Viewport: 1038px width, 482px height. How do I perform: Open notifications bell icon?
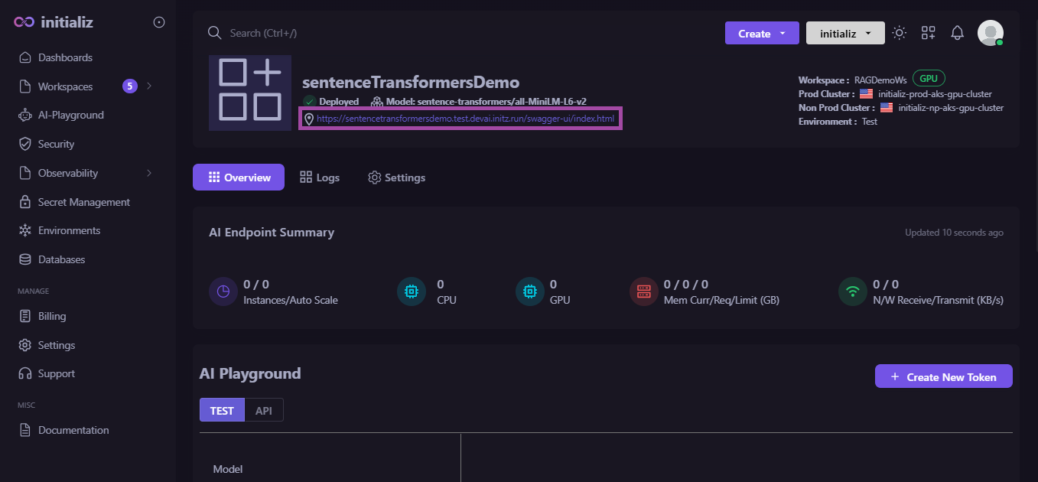pyautogui.click(x=957, y=33)
